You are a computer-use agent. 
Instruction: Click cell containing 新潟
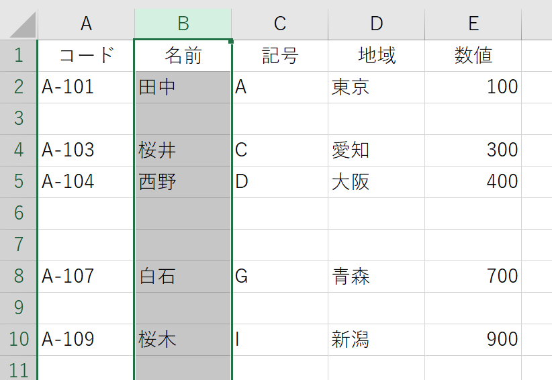coord(376,340)
